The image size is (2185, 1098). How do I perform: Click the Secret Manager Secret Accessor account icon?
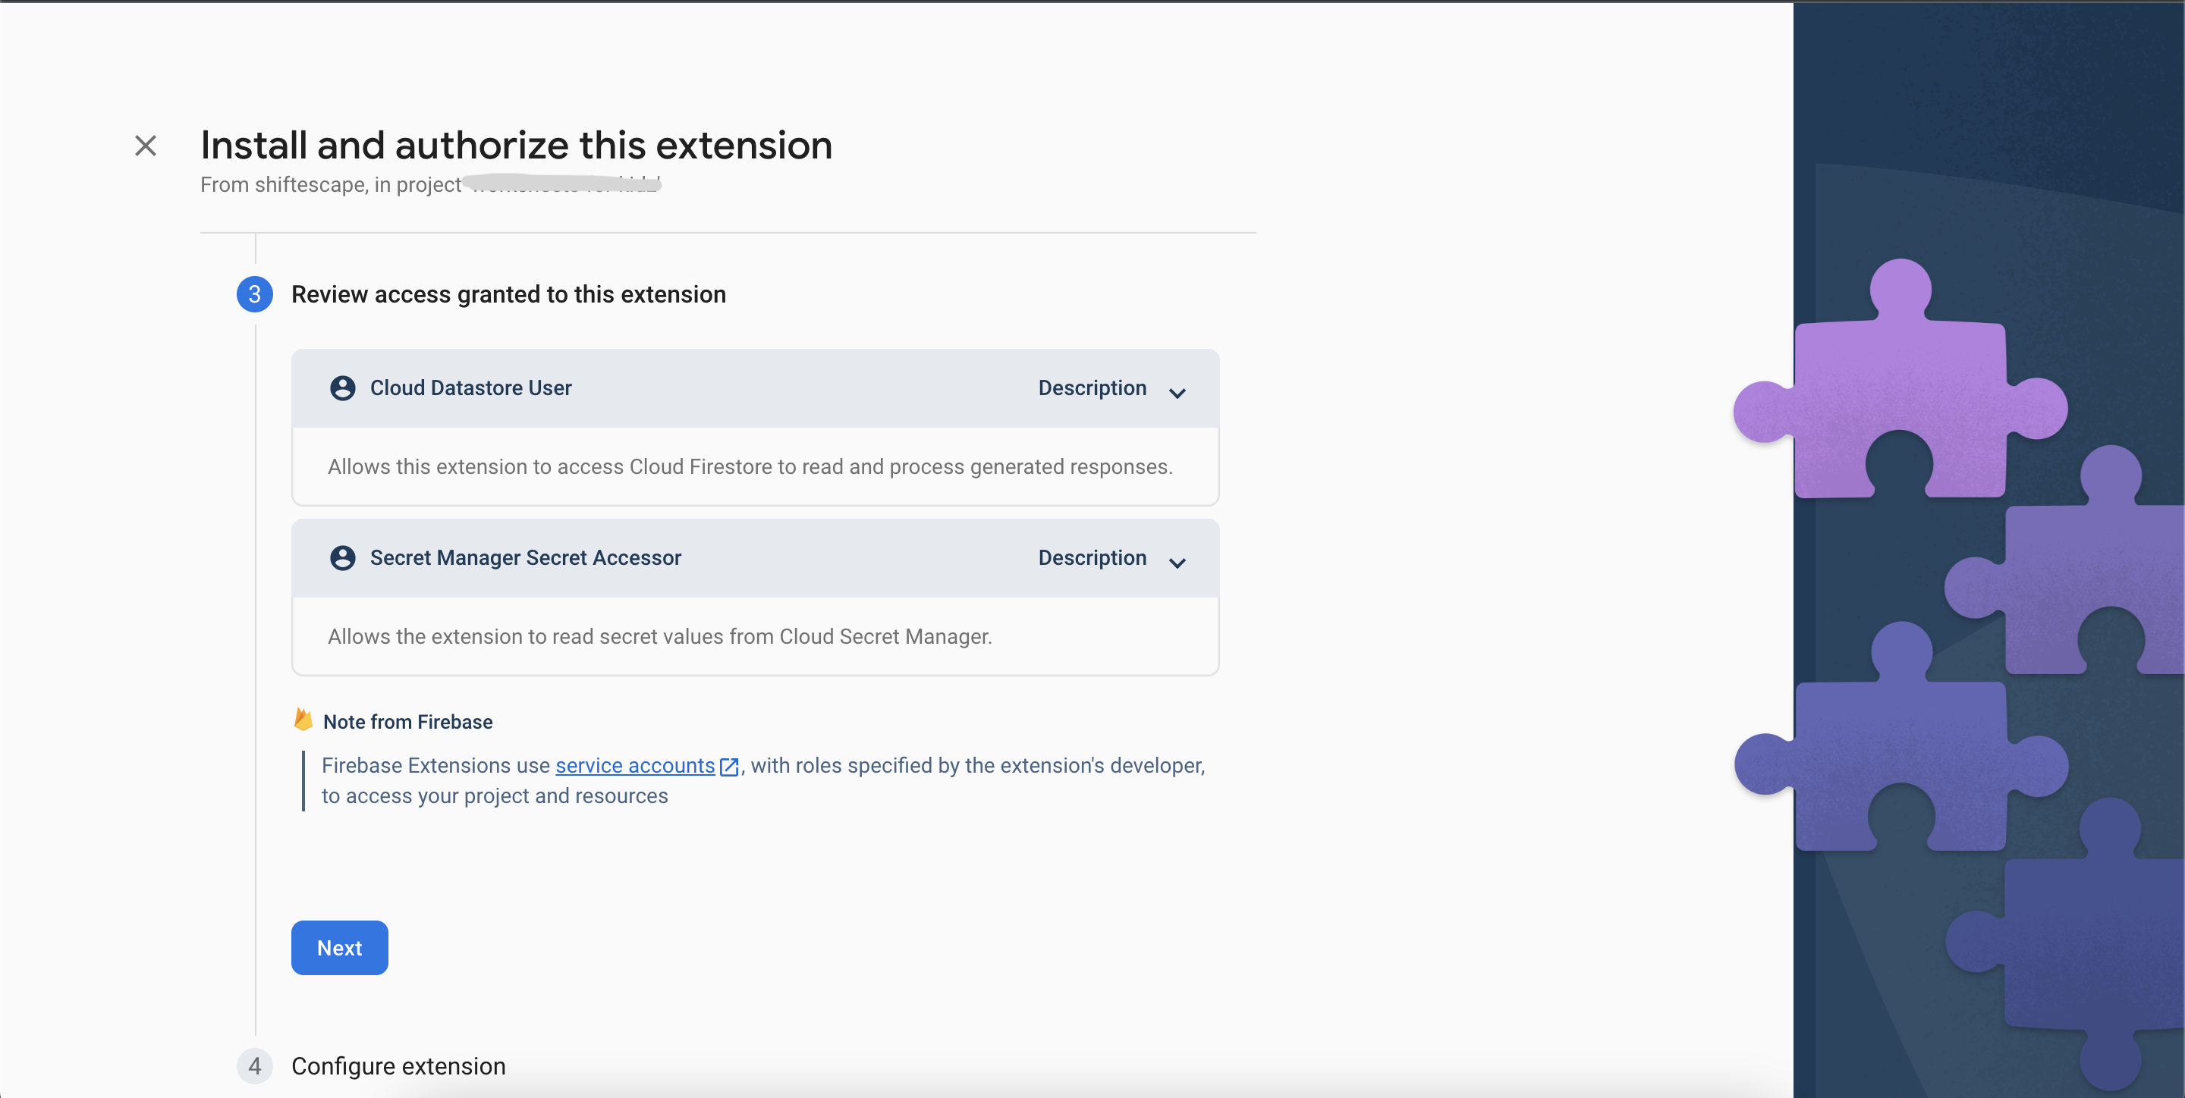[x=343, y=558]
